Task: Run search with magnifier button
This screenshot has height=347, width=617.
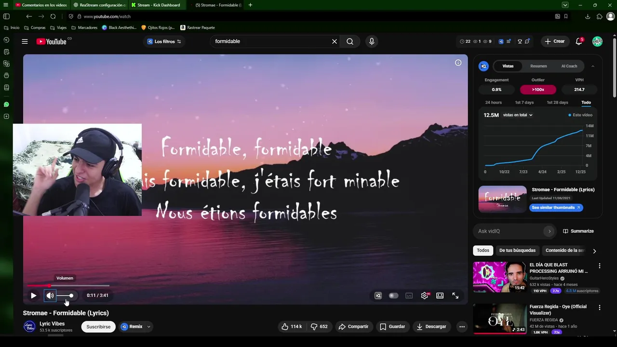Action: (x=350, y=41)
